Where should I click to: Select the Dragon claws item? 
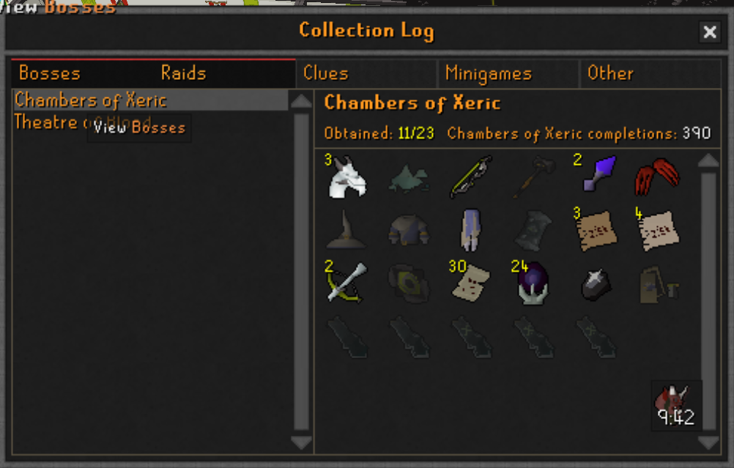(657, 176)
